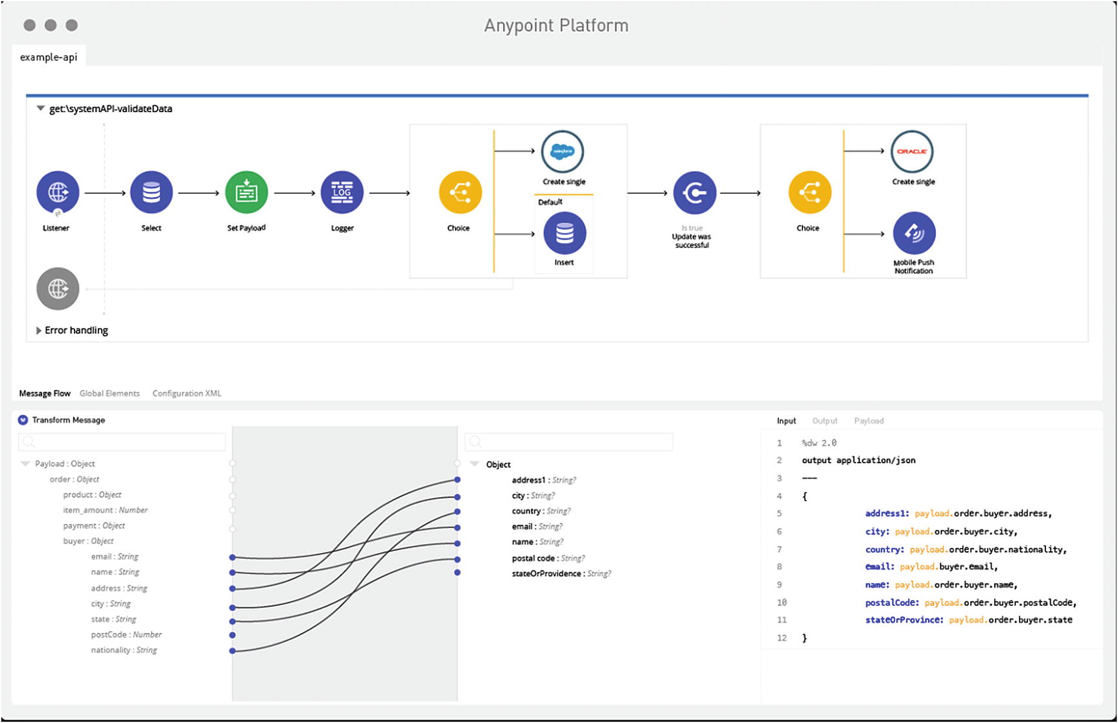Image resolution: width=1118 pixels, height=723 pixels.
Task: Click the Transform Message icon
Action: click(23, 420)
